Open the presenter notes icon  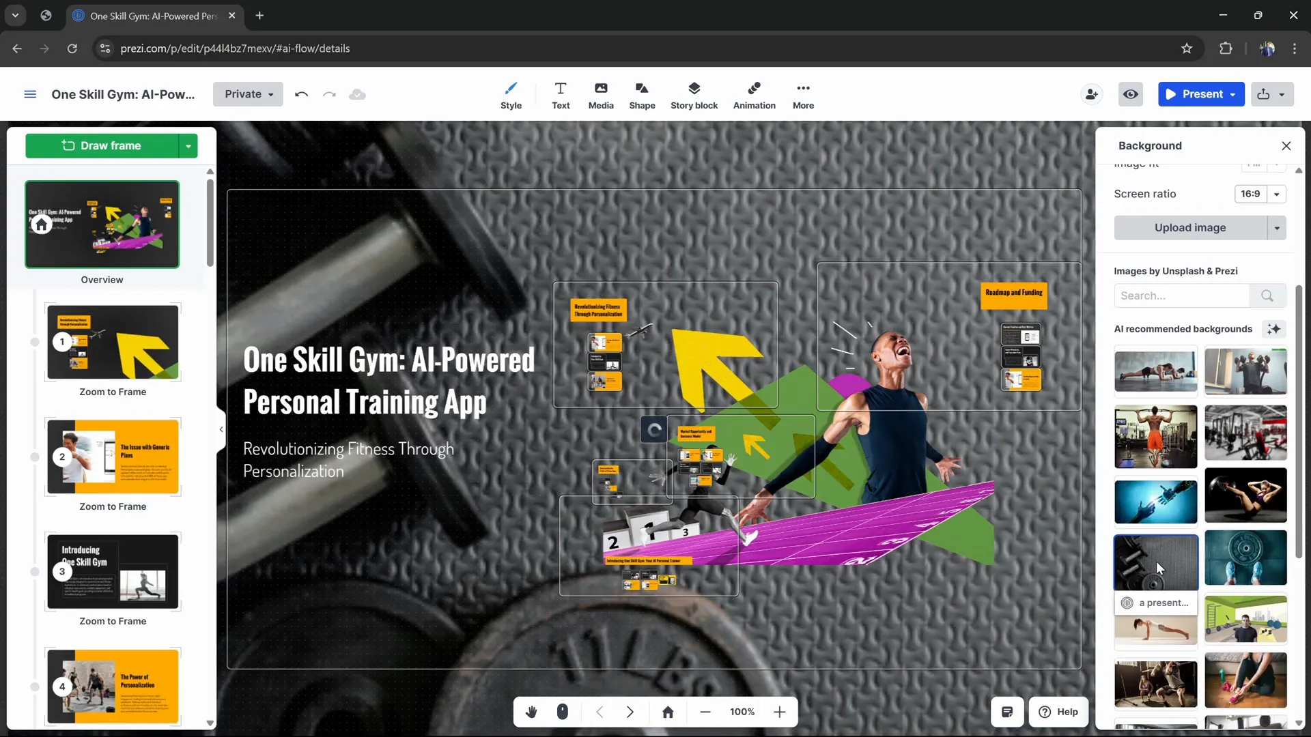(1007, 712)
